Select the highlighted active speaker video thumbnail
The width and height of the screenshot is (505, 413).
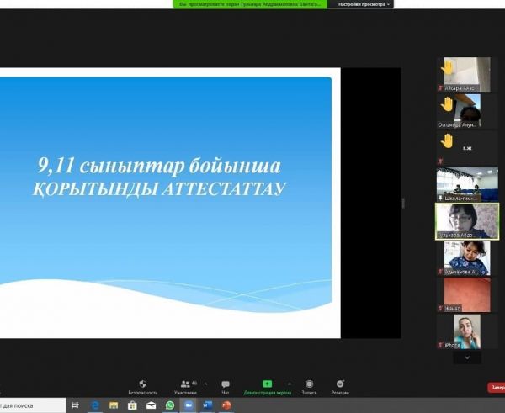tap(462, 221)
